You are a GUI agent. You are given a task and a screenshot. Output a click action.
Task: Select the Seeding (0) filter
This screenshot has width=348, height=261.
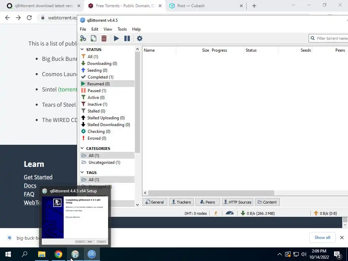(107, 70)
